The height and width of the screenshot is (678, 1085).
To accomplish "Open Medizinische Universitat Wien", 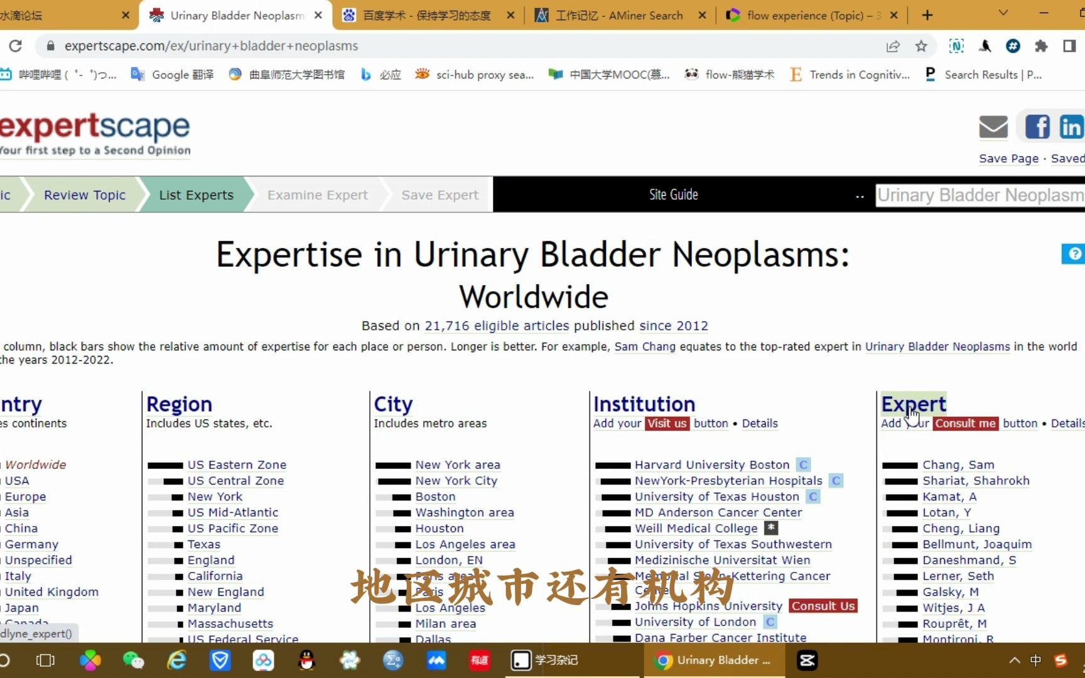I will [722, 560].
